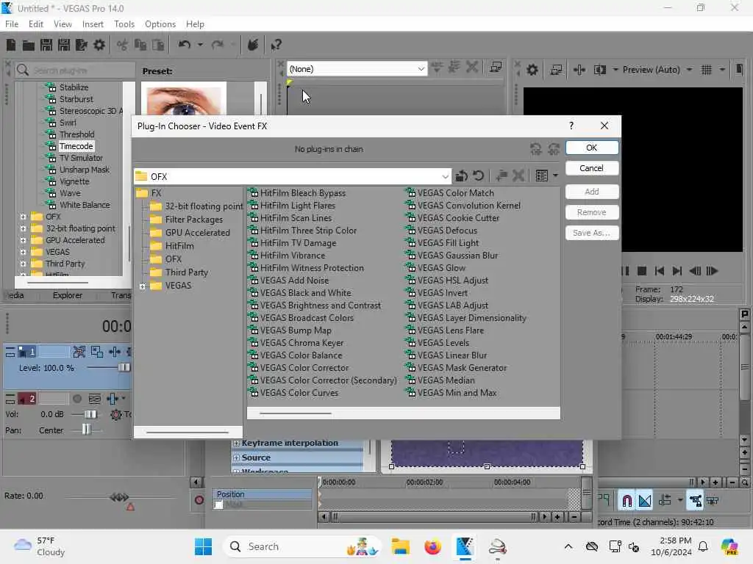
Task: Expand Keyframe interpolation group
Action: [236, 443]
